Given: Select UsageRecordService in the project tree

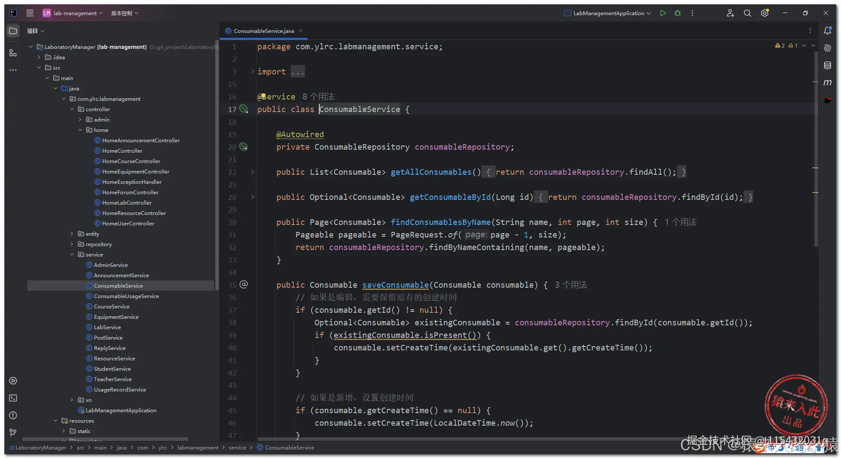Looking at the screenshot, I should pos(120,389).
